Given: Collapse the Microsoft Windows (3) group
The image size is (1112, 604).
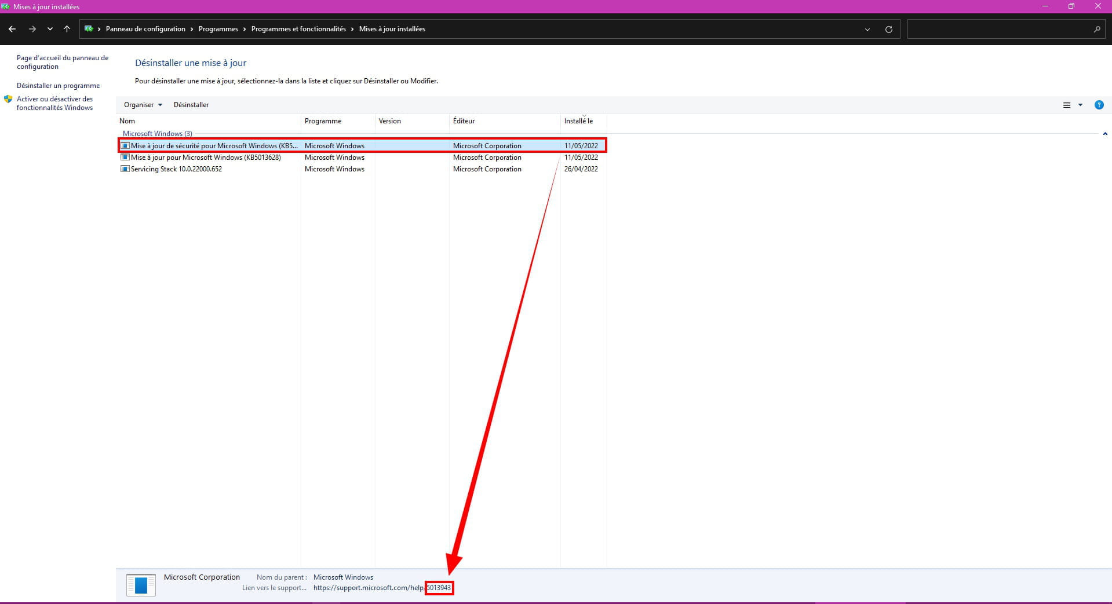Looking at the screenshot, I should pos(158,134).
